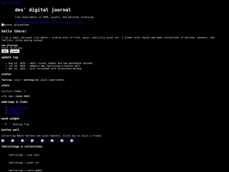The image size is (229, 172).
Task: Click the webrings & links heading
Action: point(14,102)
